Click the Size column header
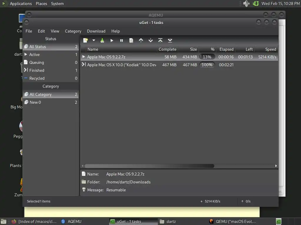Screen dimensions: 301x225 click(x=188, y=49)
